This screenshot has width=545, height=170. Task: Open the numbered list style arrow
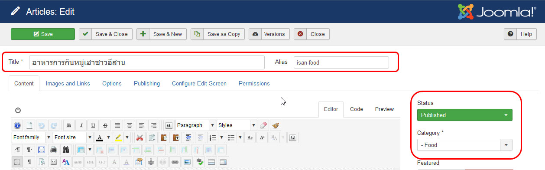(x=221, y=137)
